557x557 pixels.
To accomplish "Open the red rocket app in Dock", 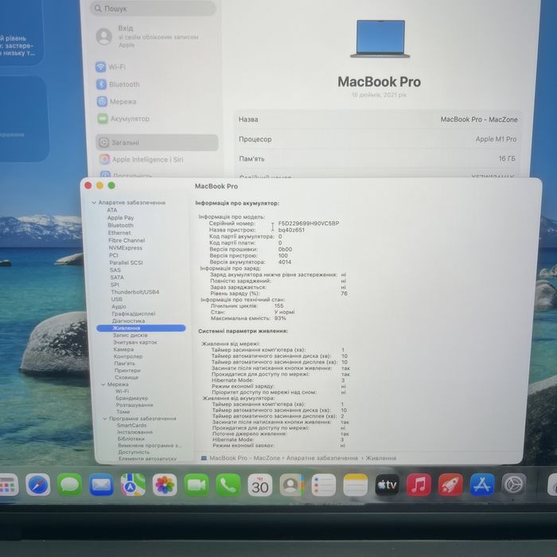I will tap(450, 485).
